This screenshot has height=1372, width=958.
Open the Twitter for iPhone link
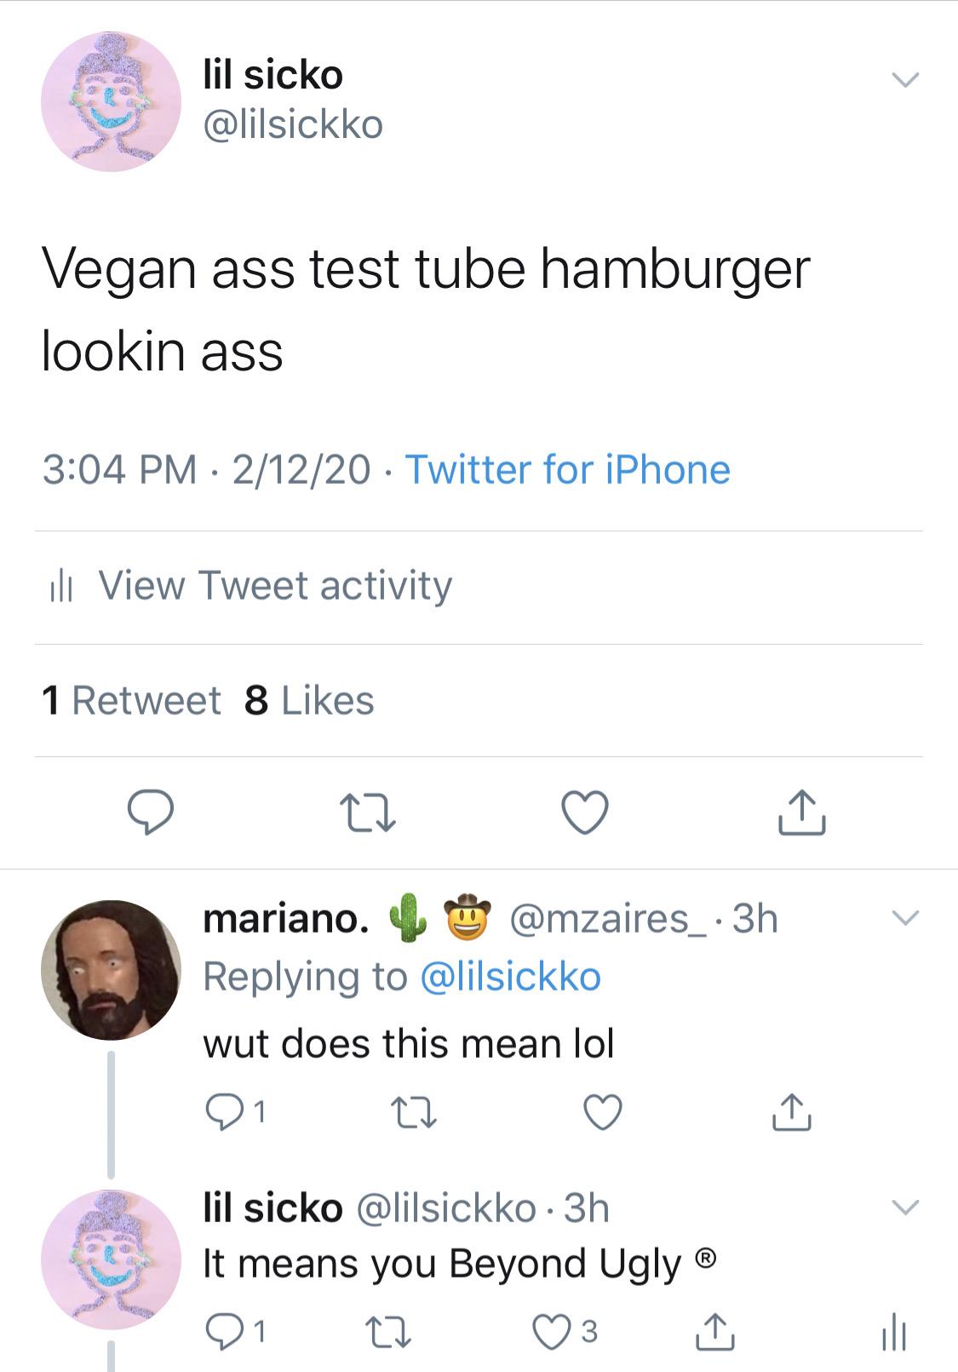point(567,469)
